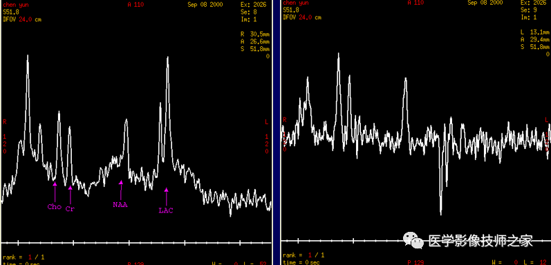Click the Cr annotation label
Screen dimensions: 551x265
[70, 208]
